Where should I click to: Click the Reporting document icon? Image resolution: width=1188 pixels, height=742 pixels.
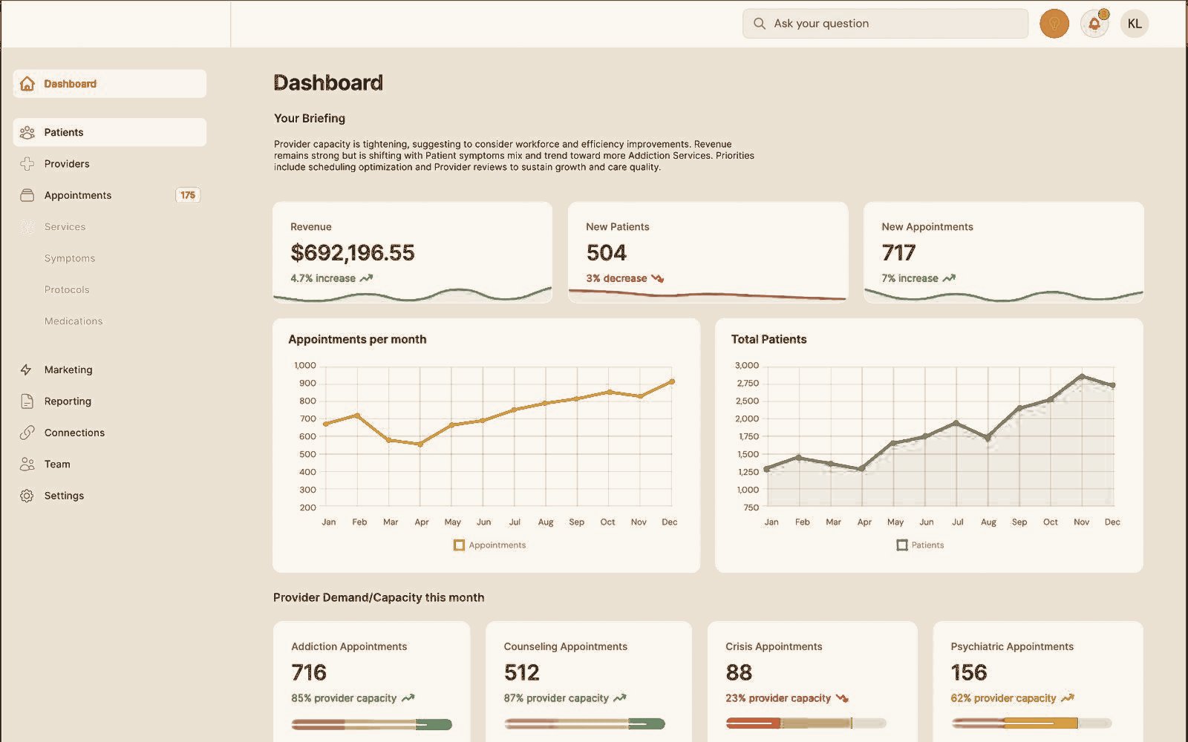tap(27, 401)
